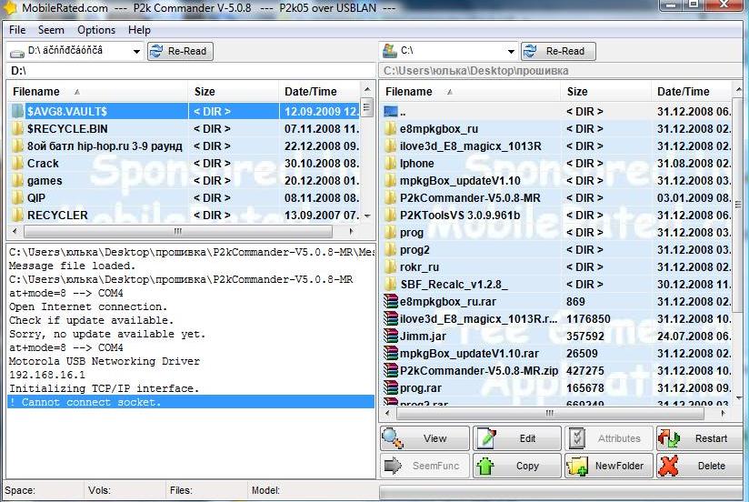Click the green Copy arrow icon
This screenshot has height=502, width=749.
point(485,466)
